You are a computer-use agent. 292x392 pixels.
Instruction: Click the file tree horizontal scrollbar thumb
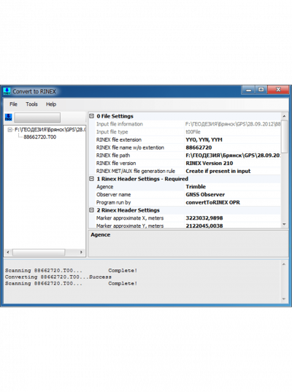click(39, 253)
